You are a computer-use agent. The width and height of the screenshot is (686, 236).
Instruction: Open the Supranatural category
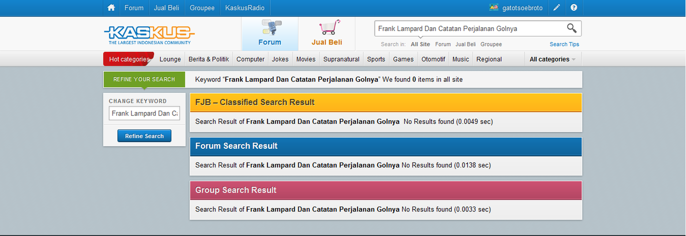point(341,59)
